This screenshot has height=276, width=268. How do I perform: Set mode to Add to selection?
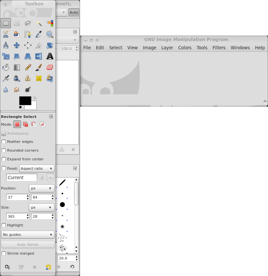tap(26, 124)
